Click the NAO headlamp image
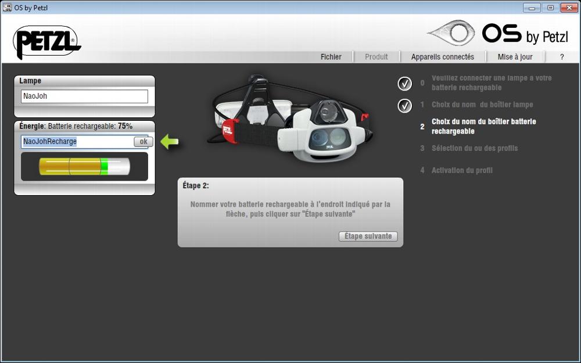 290,118
